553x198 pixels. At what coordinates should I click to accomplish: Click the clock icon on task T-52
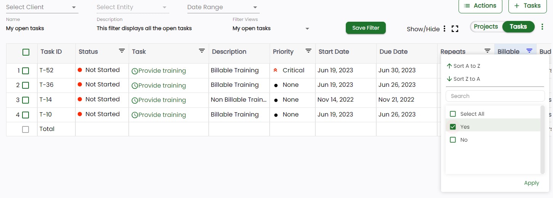click(x=134, y=71)
